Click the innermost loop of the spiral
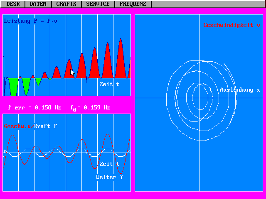 (x=193, y=98)
